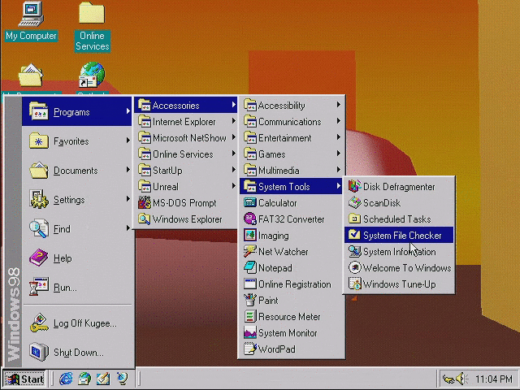Expand the Documents submenu arrow

pyautogui.click(x=128, y=170)
